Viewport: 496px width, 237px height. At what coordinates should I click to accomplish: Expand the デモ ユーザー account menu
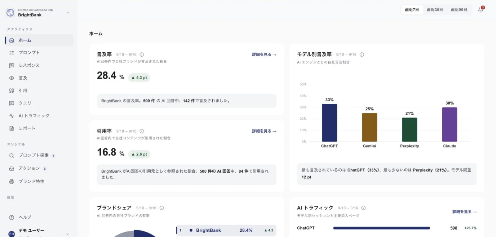click(68, 234)
